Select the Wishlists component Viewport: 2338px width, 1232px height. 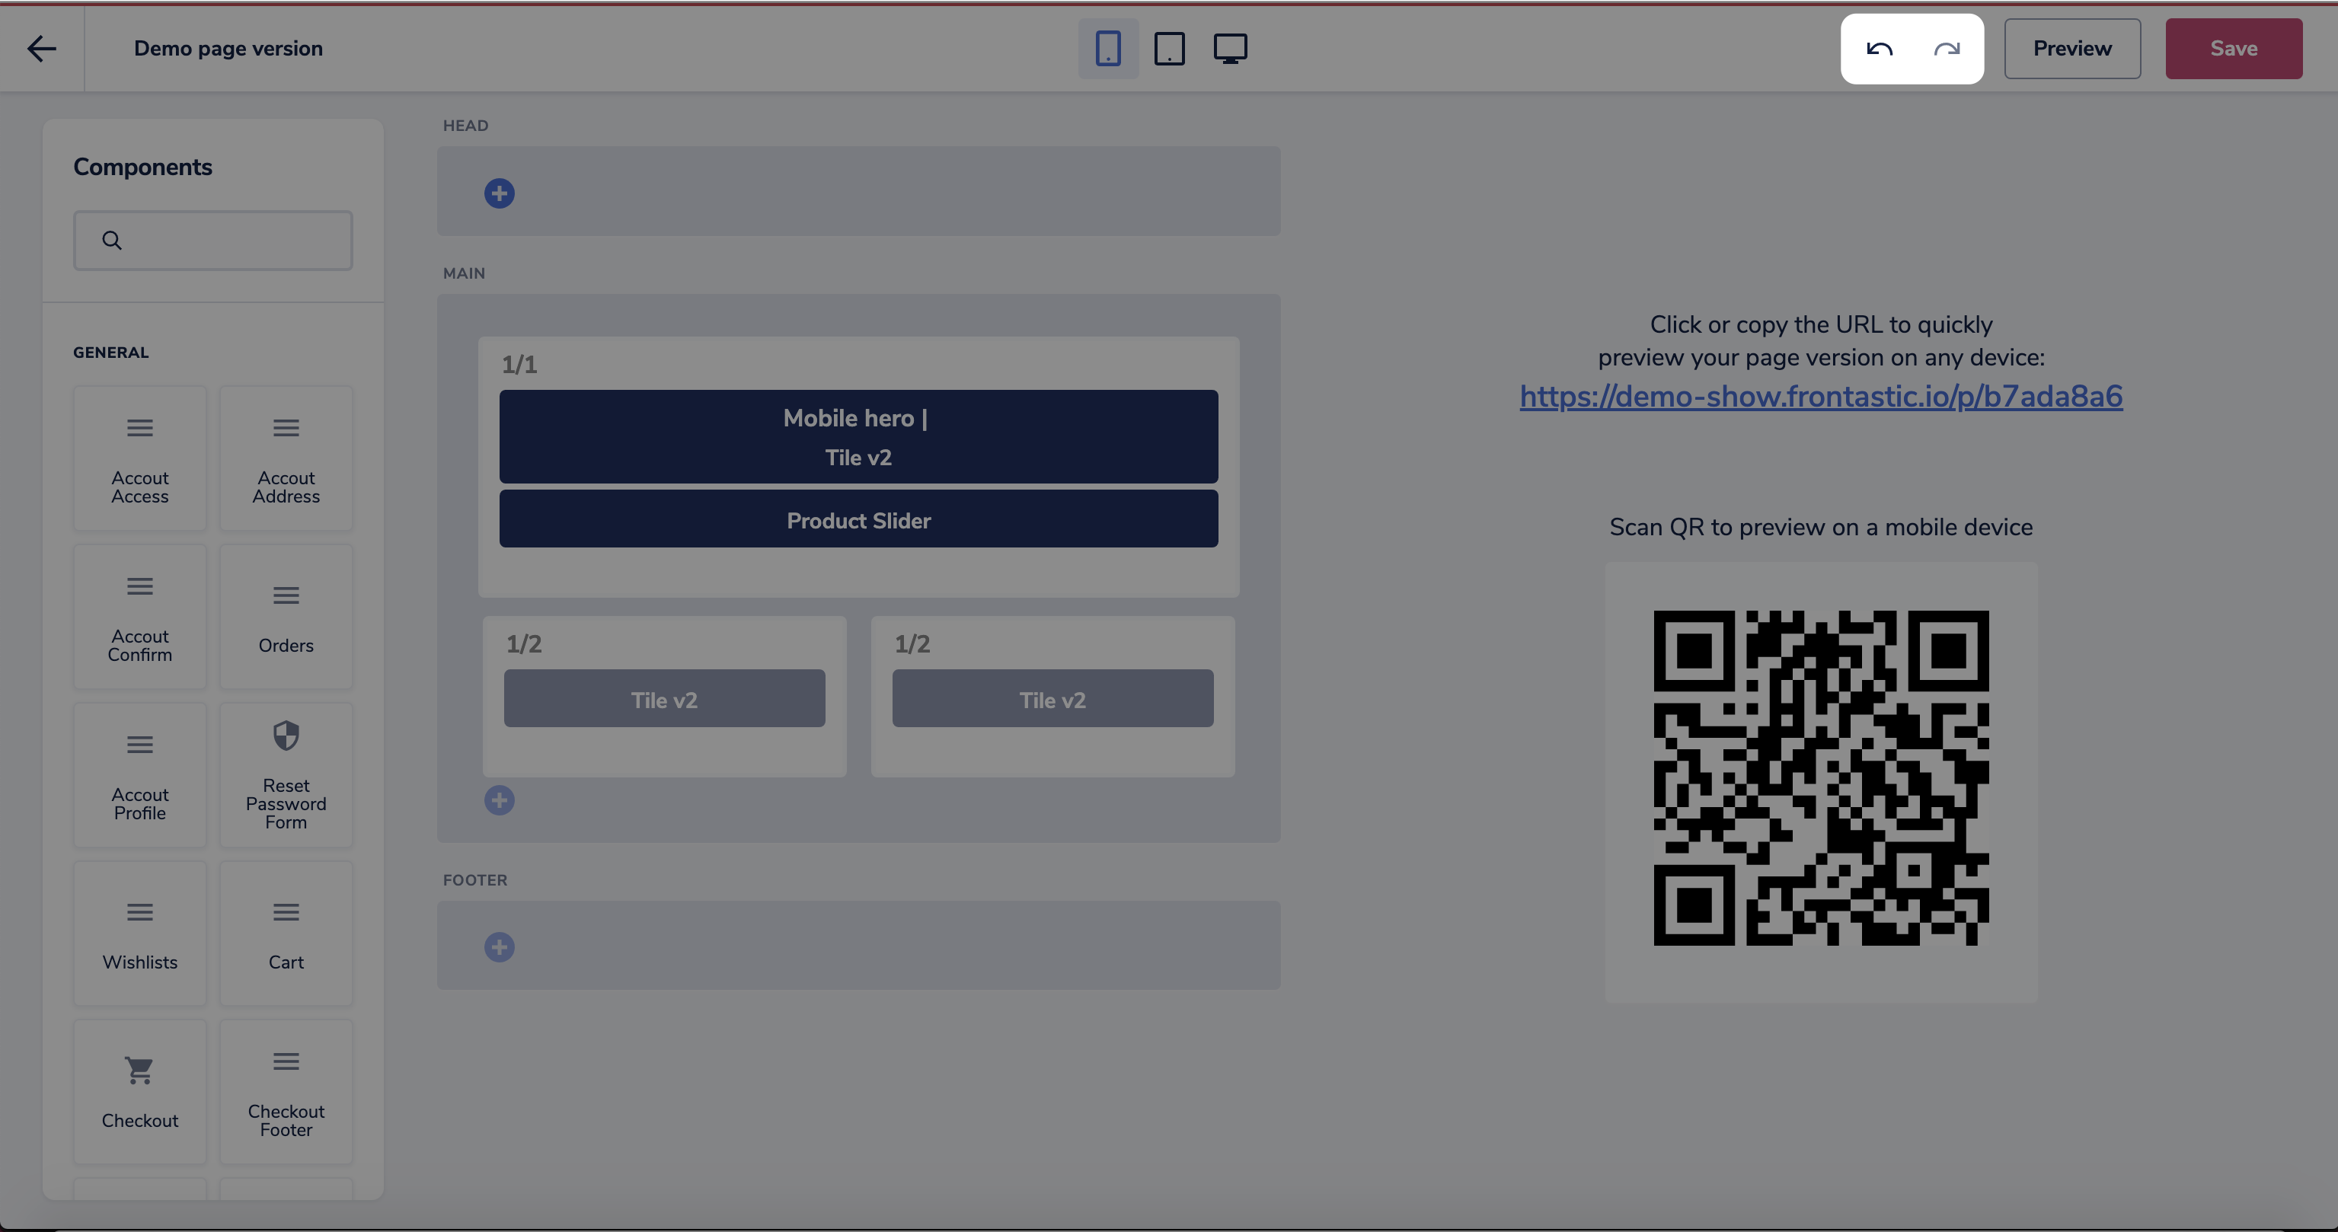pyautogui.click(x=140, y=934)
